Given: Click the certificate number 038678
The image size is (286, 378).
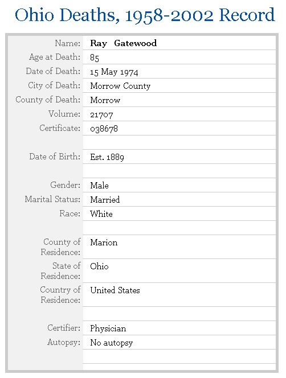Looking at the screenshot, I should (104, 129).
